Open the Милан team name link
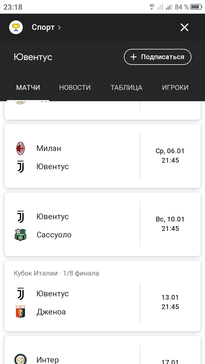The width and height of the screenshot is (205, 364). pyautogui.click(x=49, y=148)
